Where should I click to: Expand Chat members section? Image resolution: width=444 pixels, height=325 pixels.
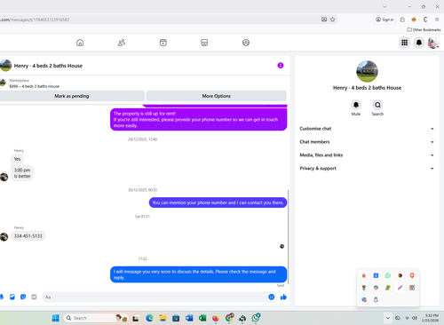click(x=367, y=142)
